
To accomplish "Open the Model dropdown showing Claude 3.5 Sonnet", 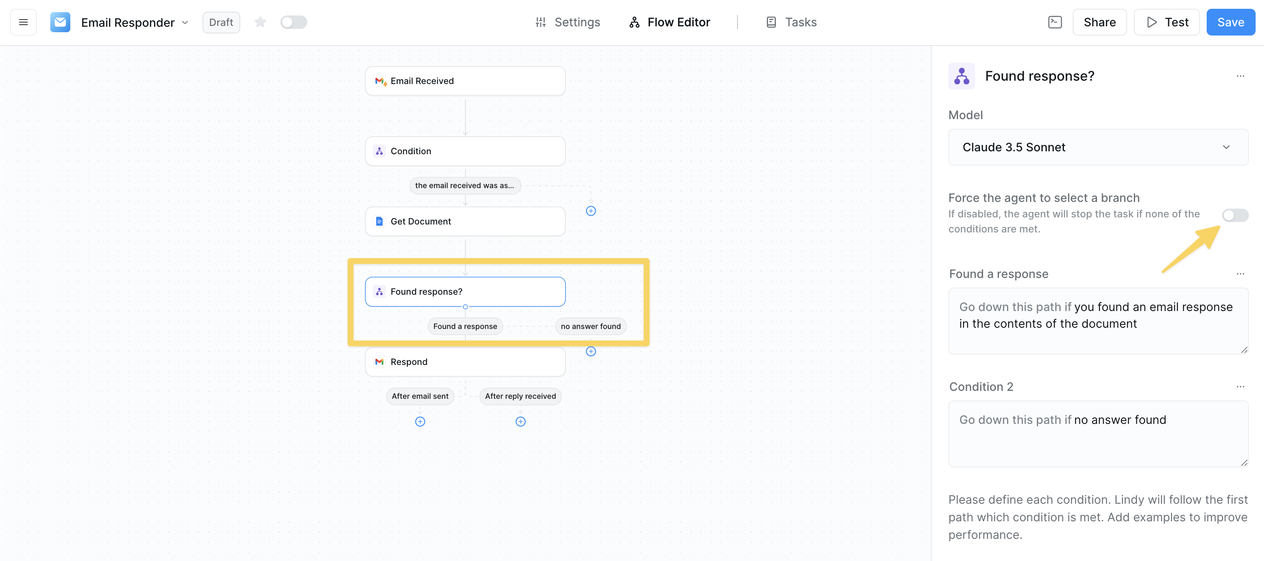I will (x=1098, y=147).
